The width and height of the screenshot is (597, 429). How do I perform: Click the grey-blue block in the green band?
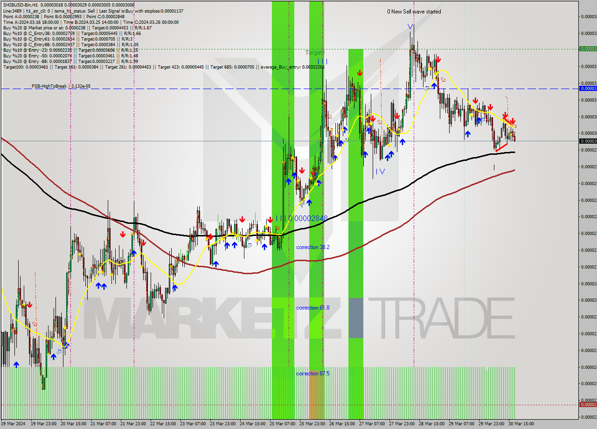pyautogui.click(x=356, y=318)
